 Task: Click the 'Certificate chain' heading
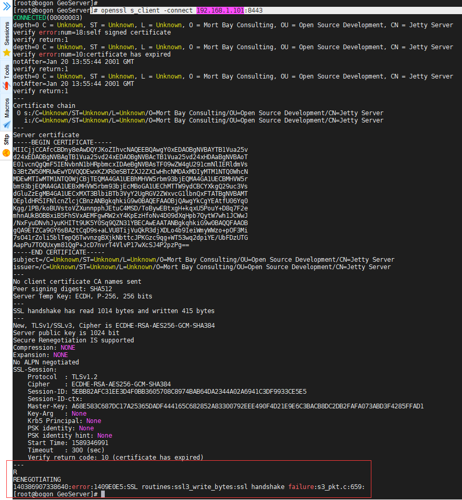point(44,106)
